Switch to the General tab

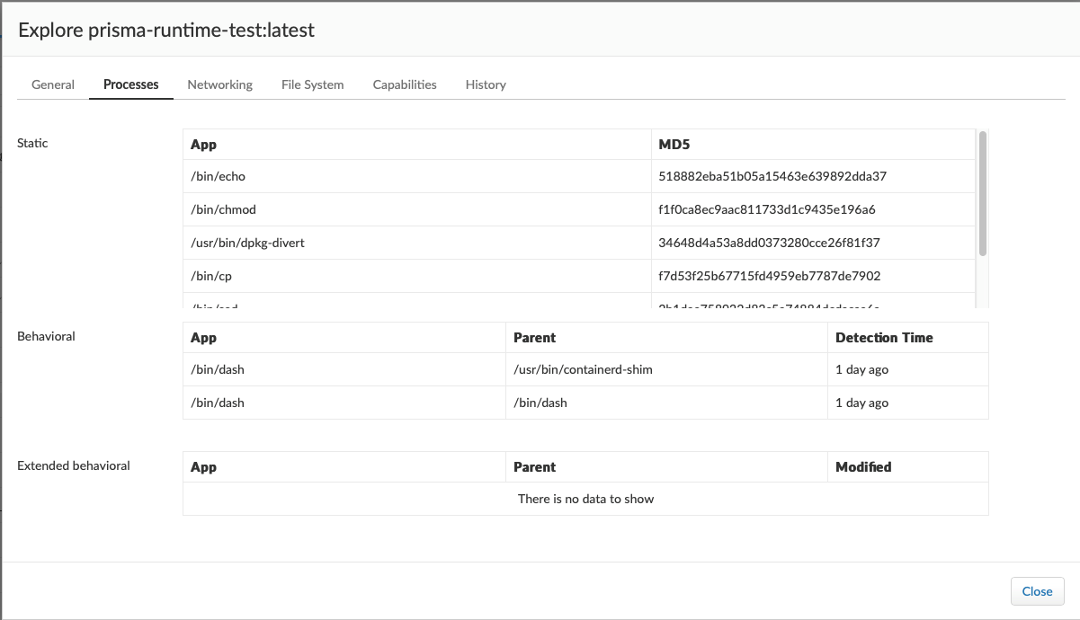(x=53, y=84)
